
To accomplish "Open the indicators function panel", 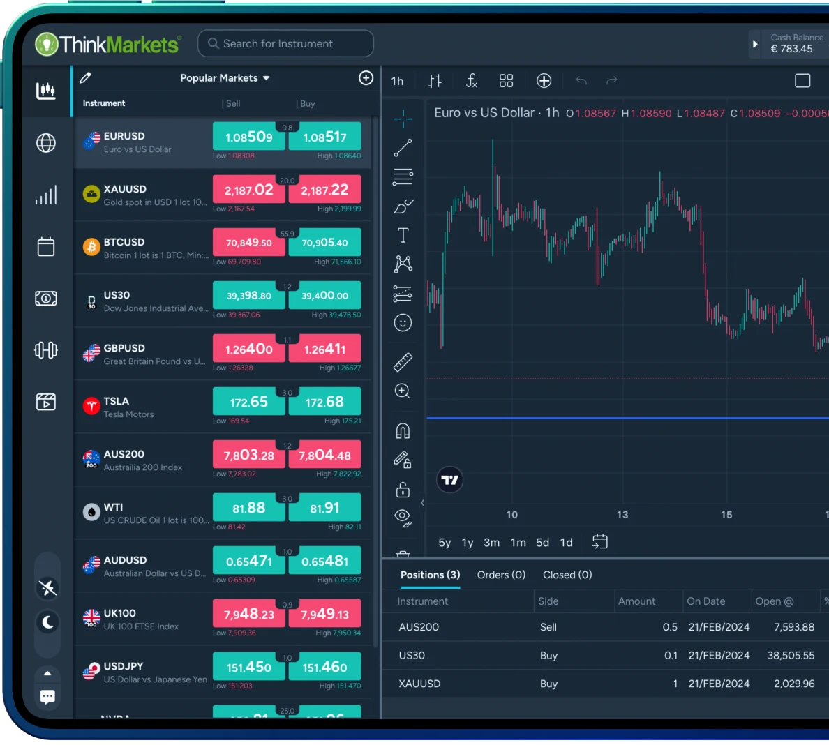I will (x=472, y=80).
